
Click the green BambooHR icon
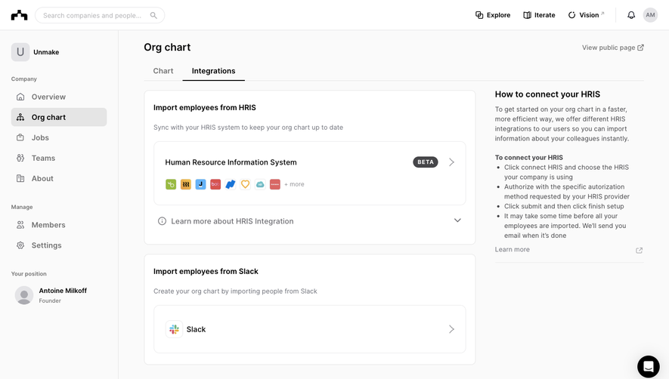(x=171, y=184)
